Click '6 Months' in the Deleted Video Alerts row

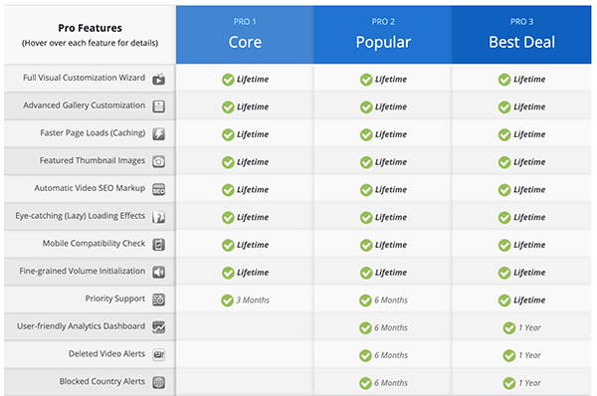[x=391, y=355]
